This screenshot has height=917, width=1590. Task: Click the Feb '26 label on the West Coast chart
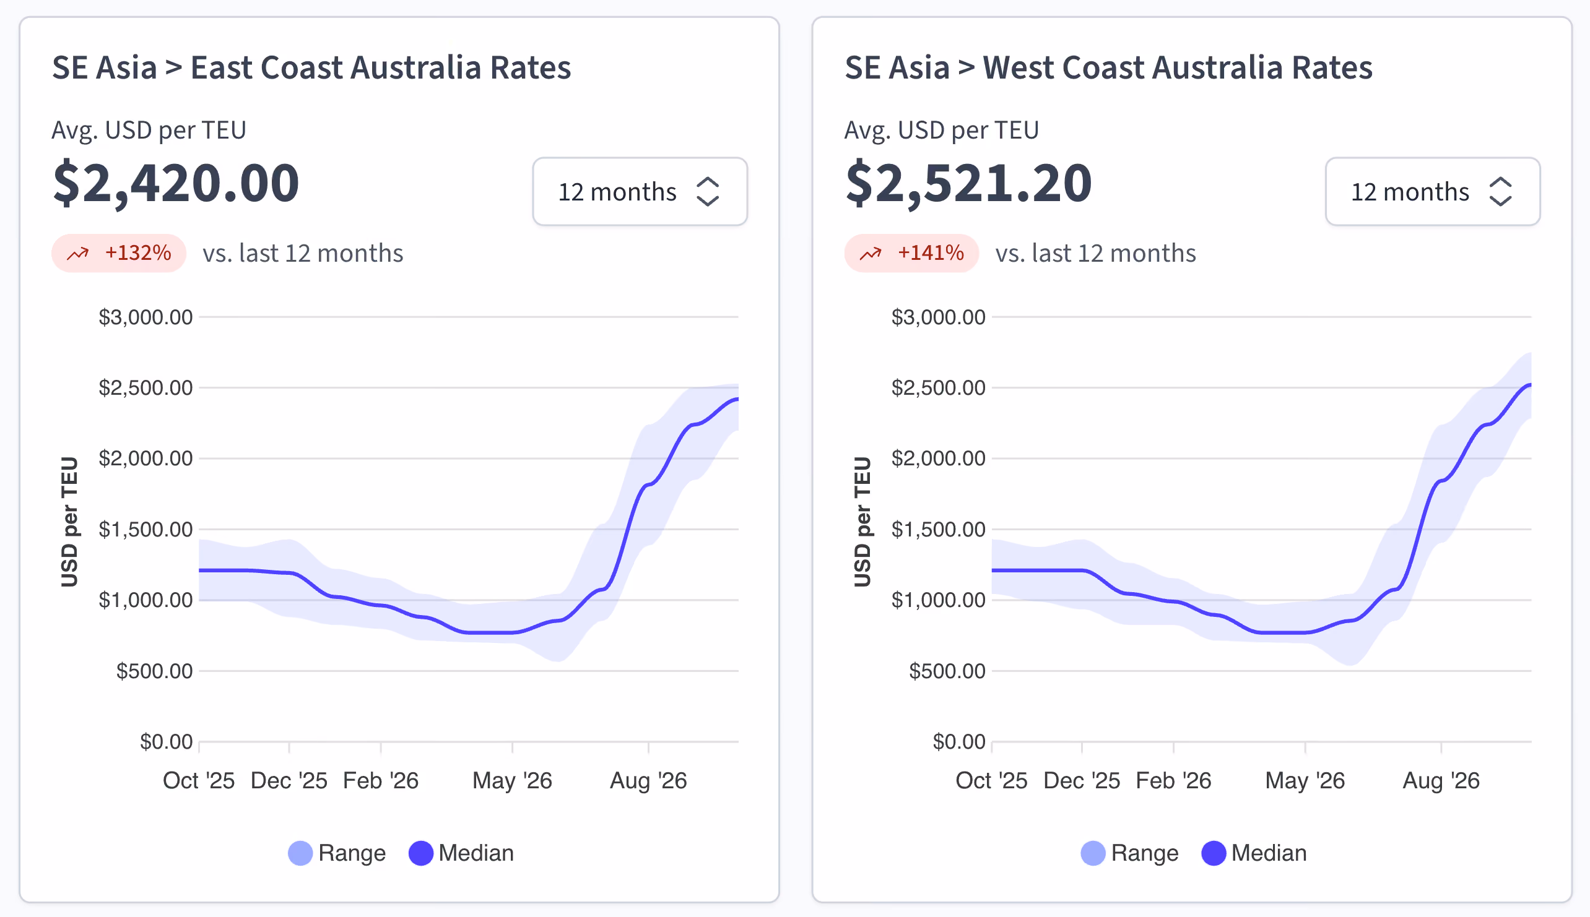point(1173,781)
